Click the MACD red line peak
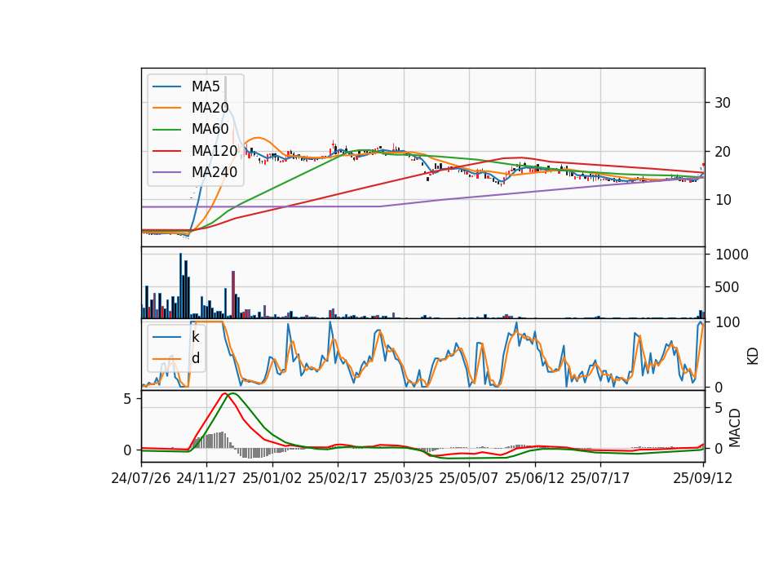Screen dimensions: 783x563 (225, 393)
